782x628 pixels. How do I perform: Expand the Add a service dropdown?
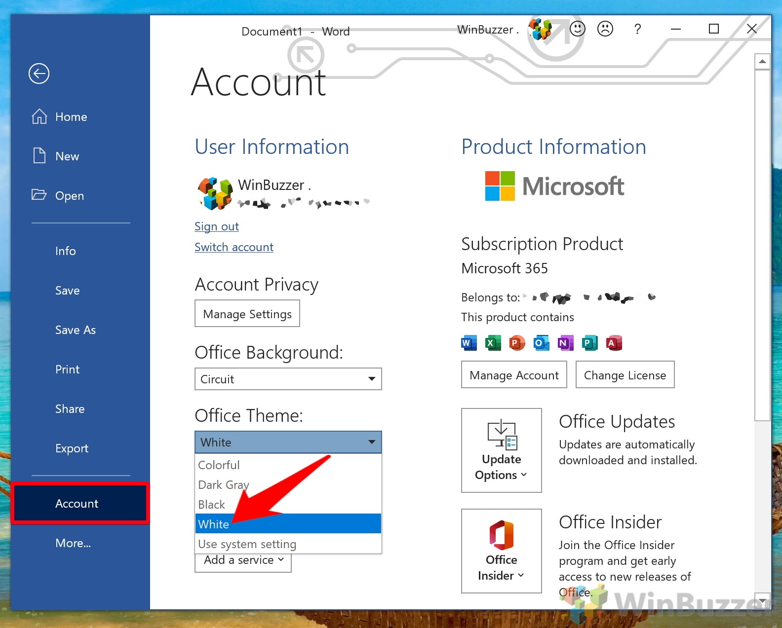click(243, 561)
